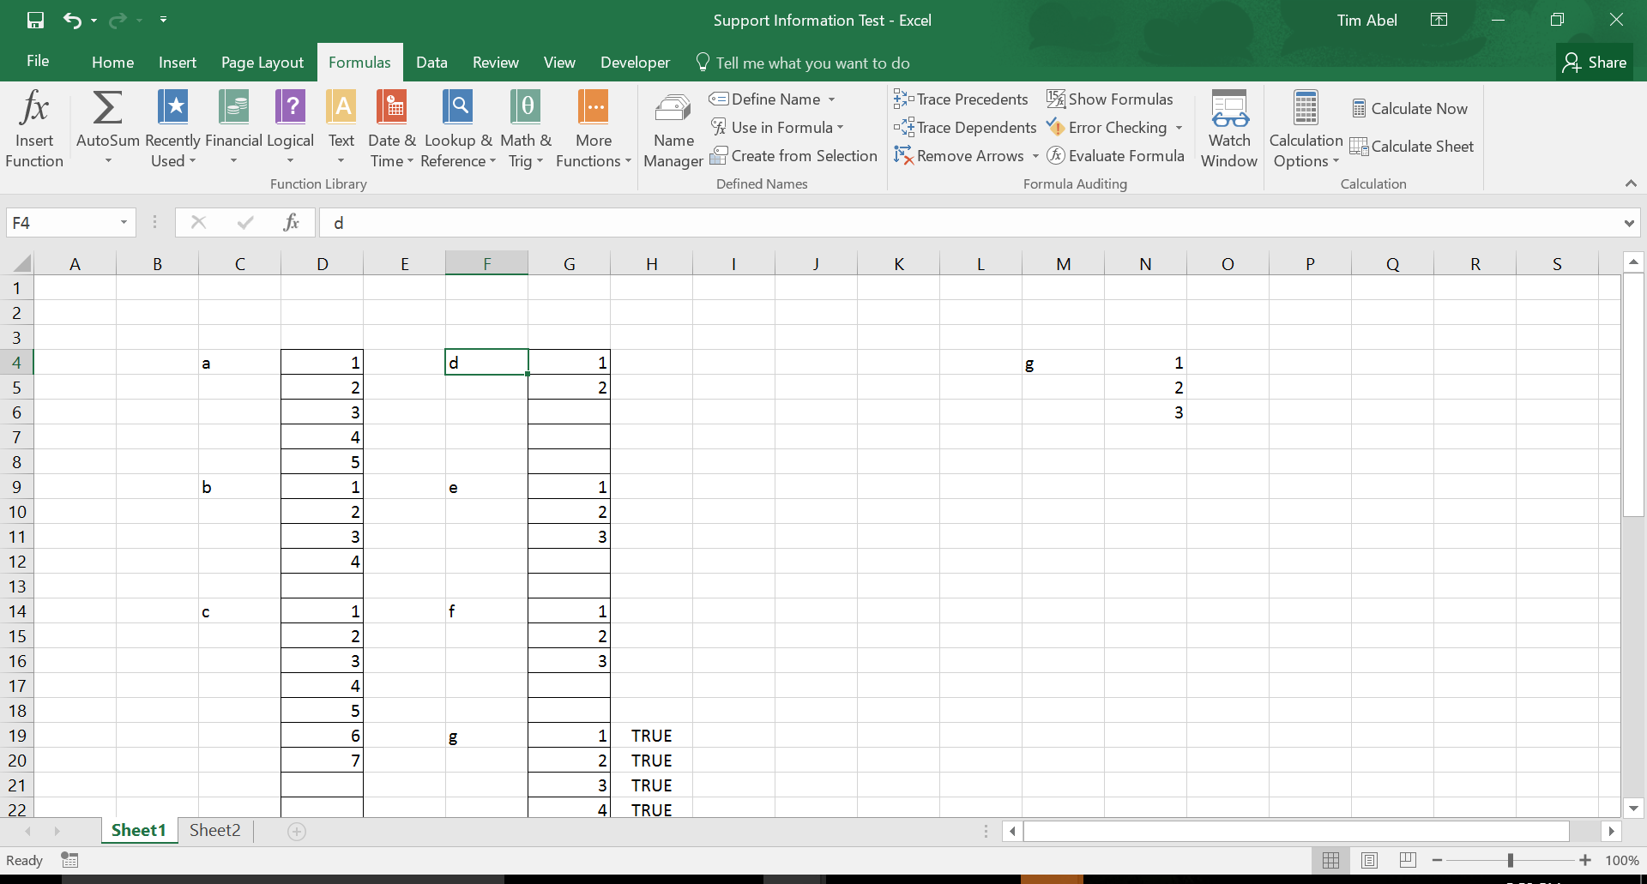The height and width of the screenshot is (884, 1647).
Task: Open Ribbon Display Options button
Action: pos(1439,20)
